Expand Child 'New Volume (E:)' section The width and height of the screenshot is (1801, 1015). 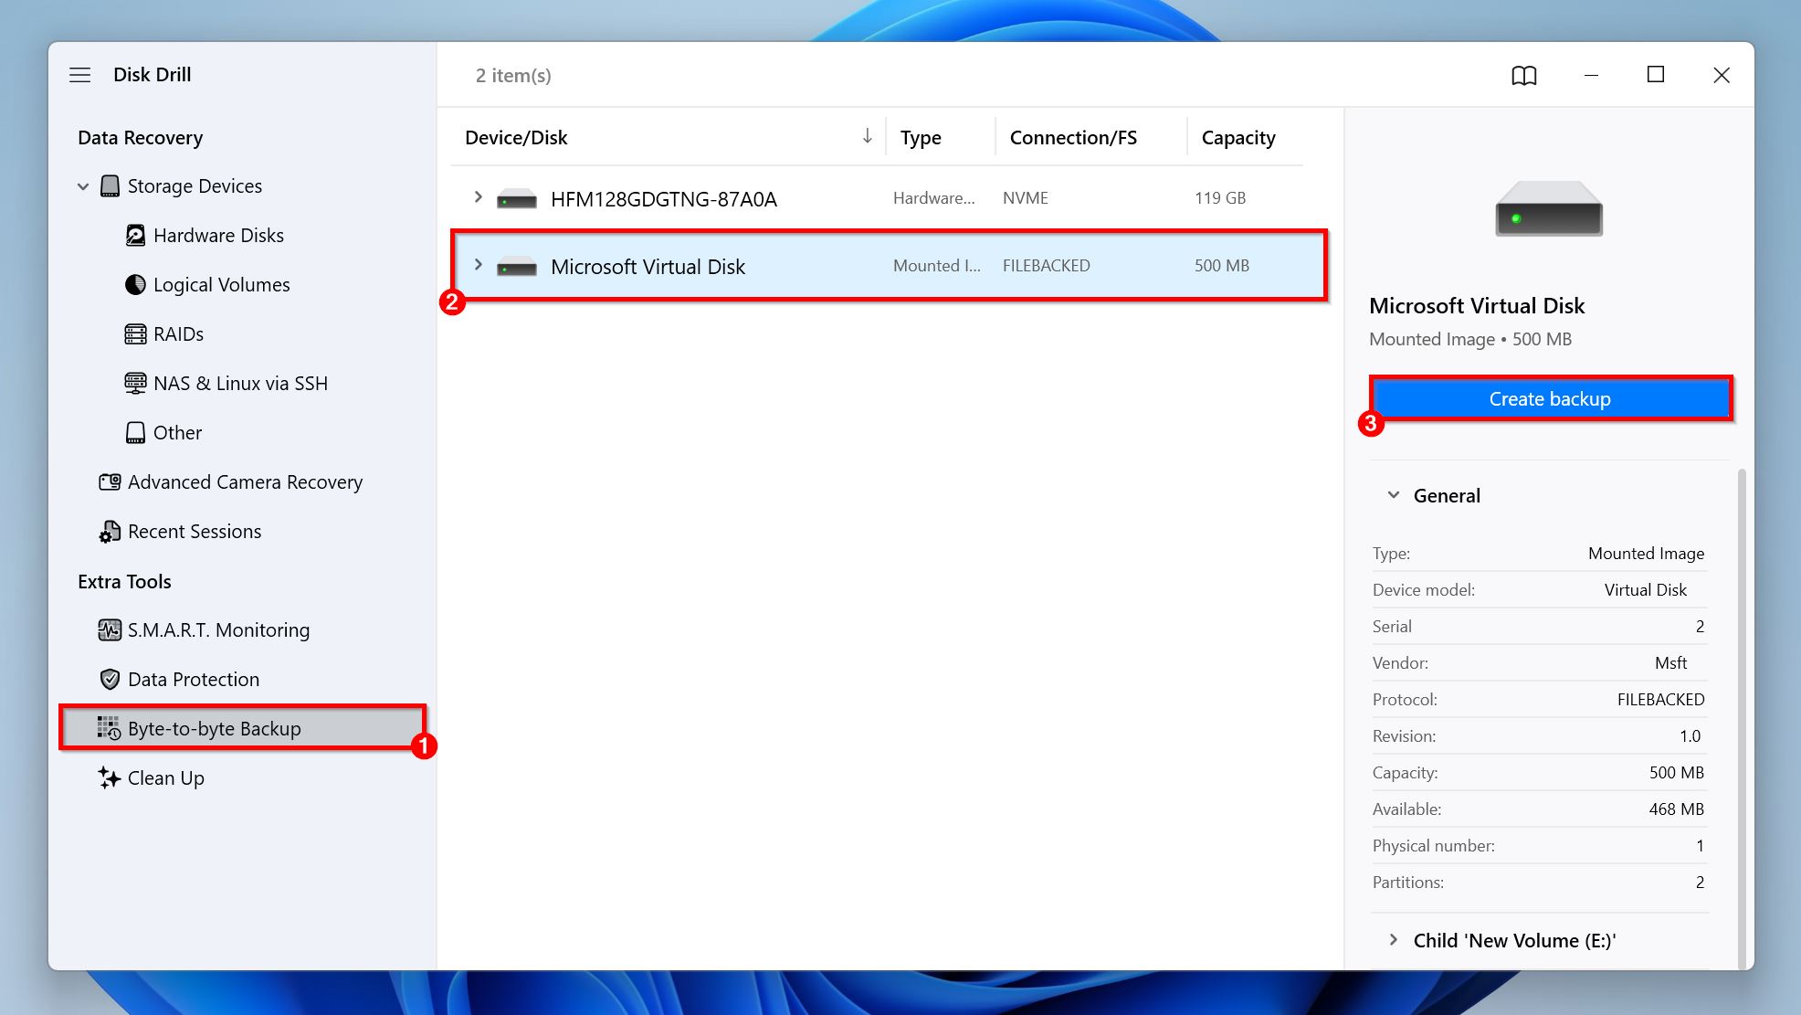click(x=1395, y=940)
